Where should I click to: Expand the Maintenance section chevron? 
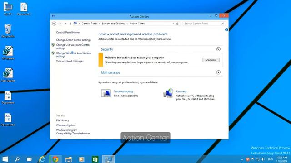pyautogui.click(x=218, y=72)
